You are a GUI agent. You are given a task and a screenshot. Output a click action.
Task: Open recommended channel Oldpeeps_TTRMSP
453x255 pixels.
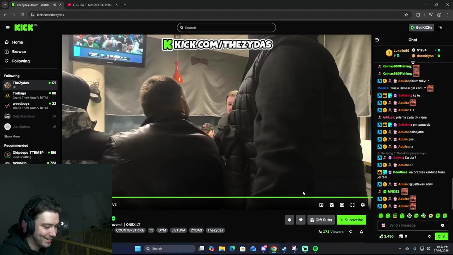[x=31, y=154]
